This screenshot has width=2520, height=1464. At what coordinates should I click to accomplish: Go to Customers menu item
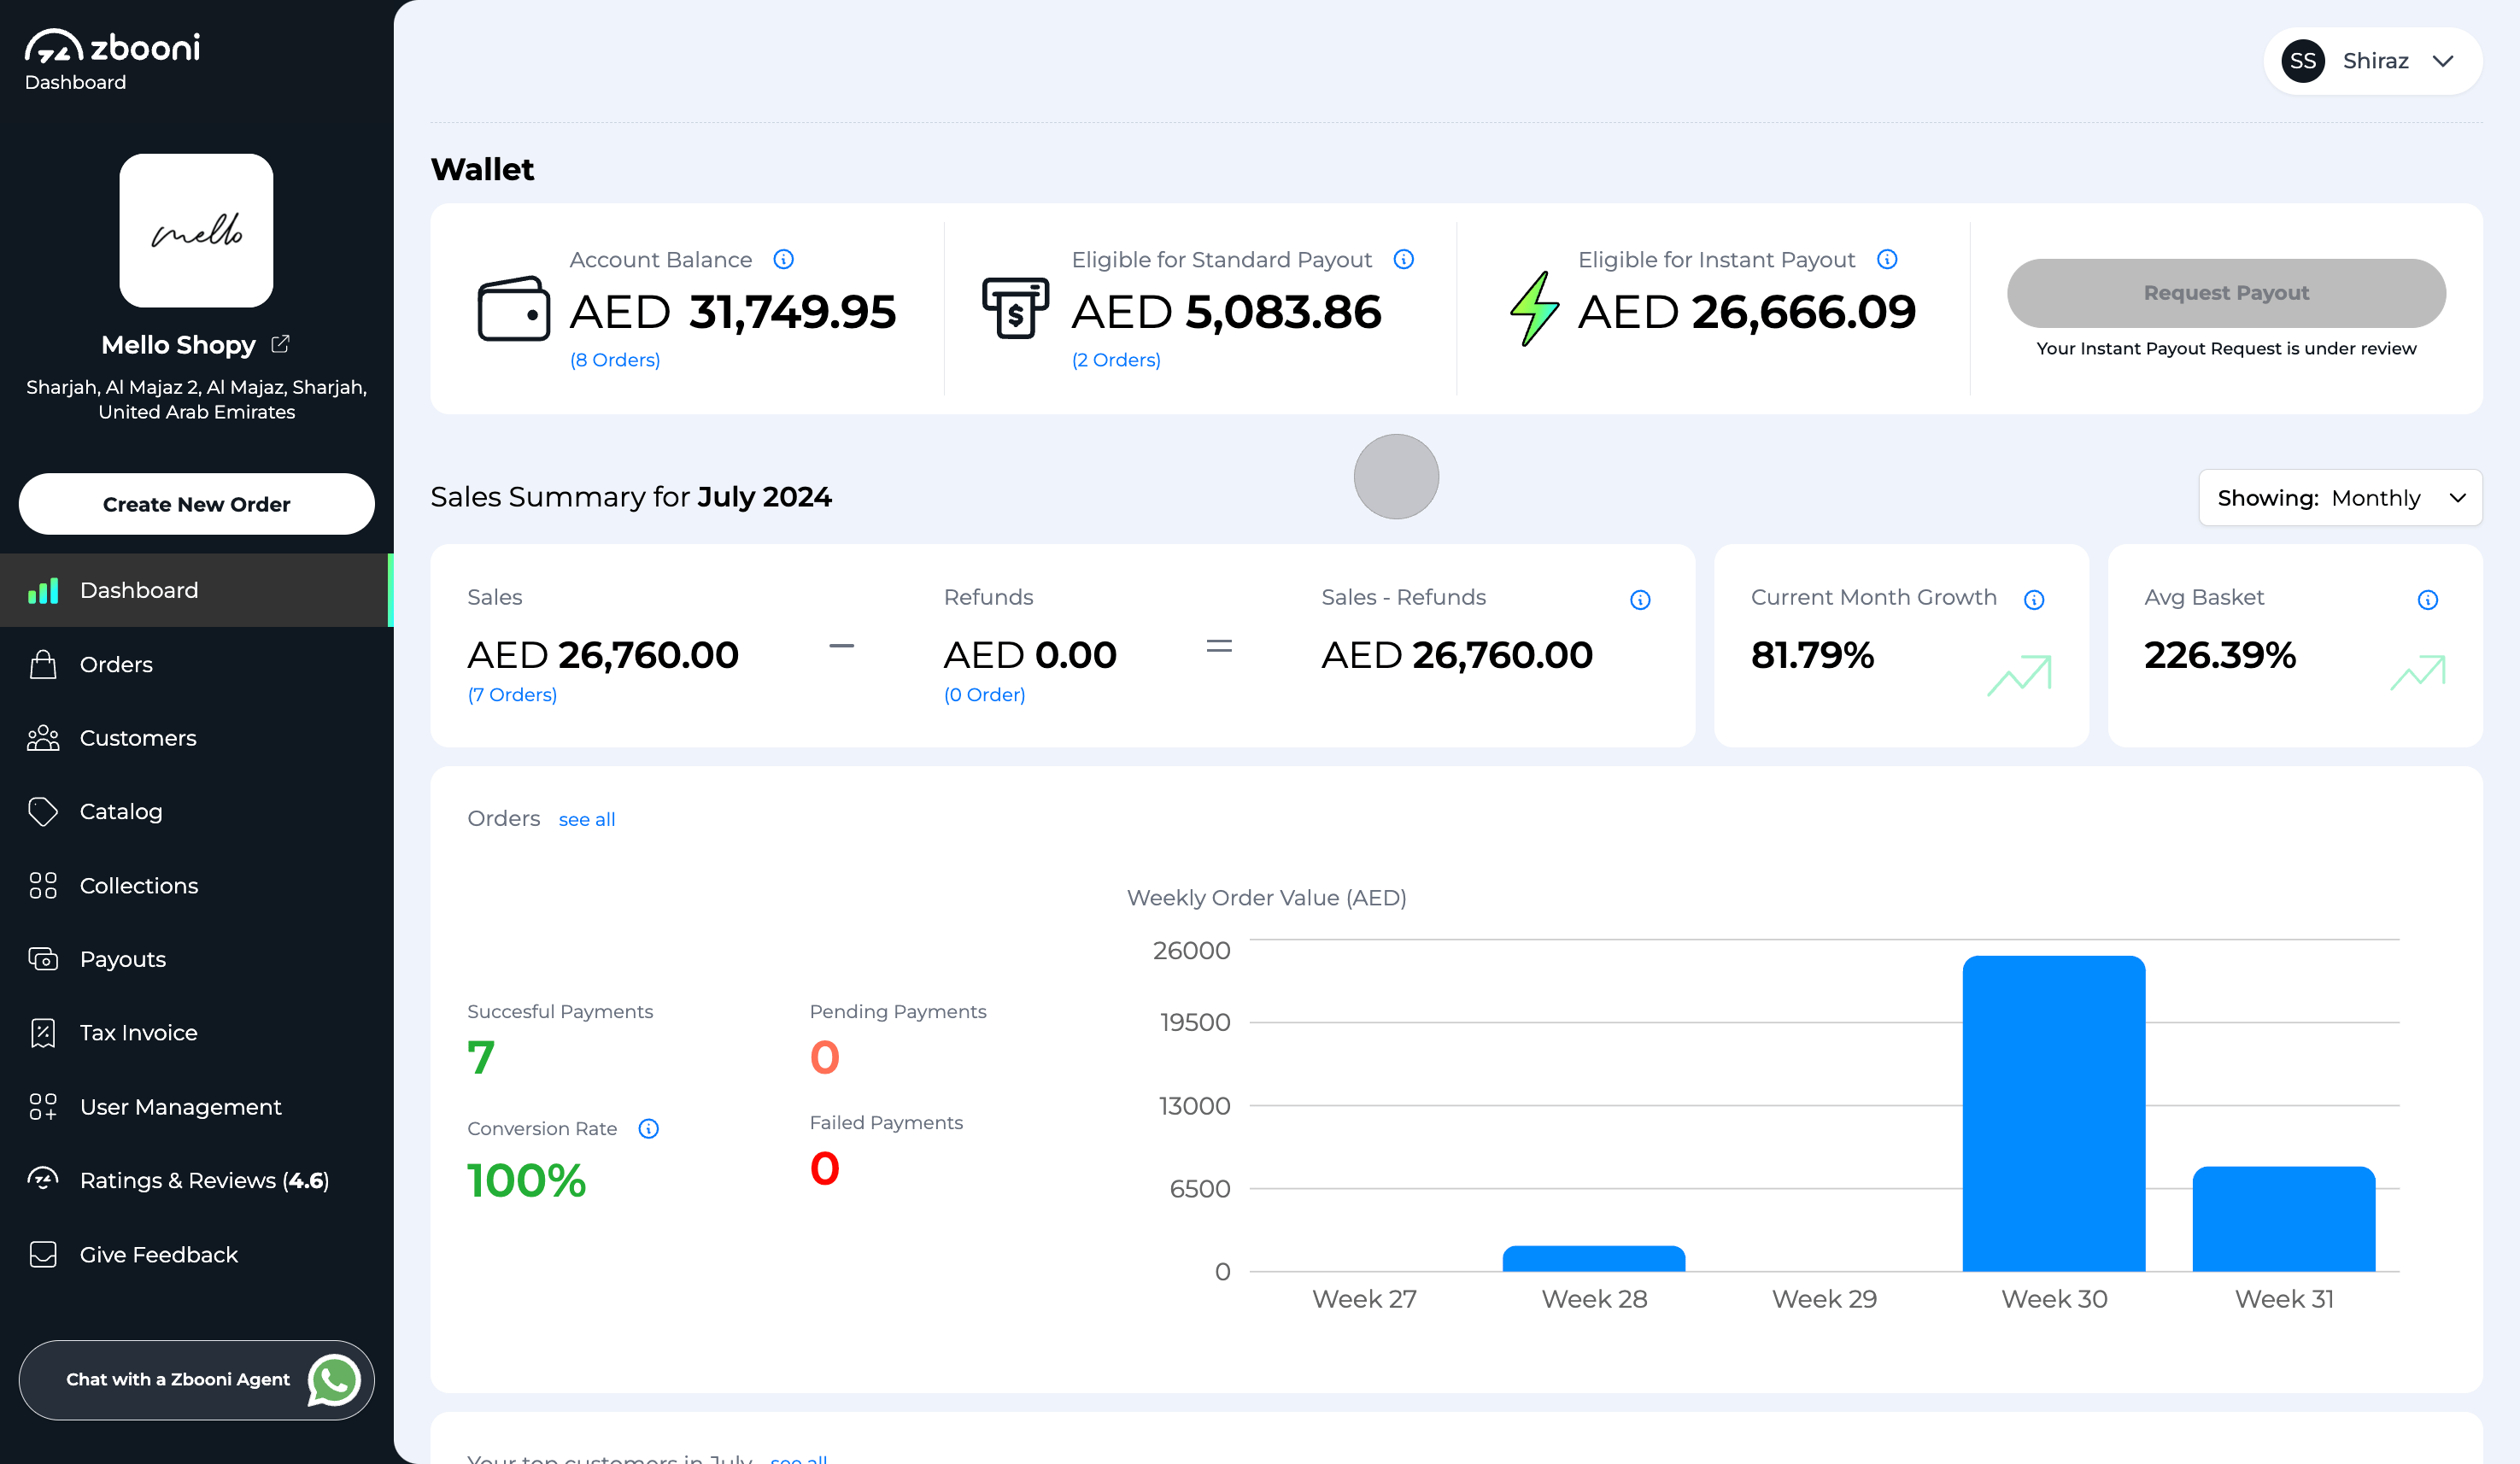(196, 738)
